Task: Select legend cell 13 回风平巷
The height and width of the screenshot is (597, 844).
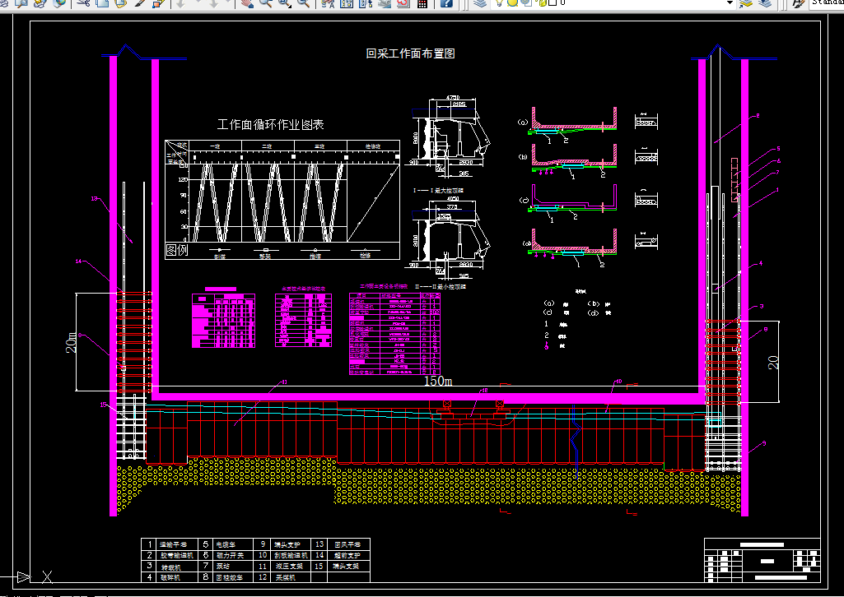Action: point(347,544)
